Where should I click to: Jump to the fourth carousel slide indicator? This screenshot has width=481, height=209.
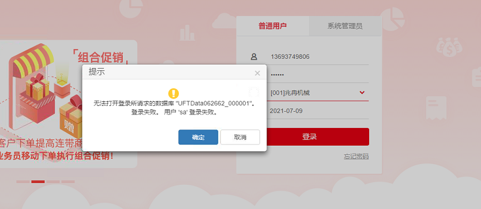(68, 182)
